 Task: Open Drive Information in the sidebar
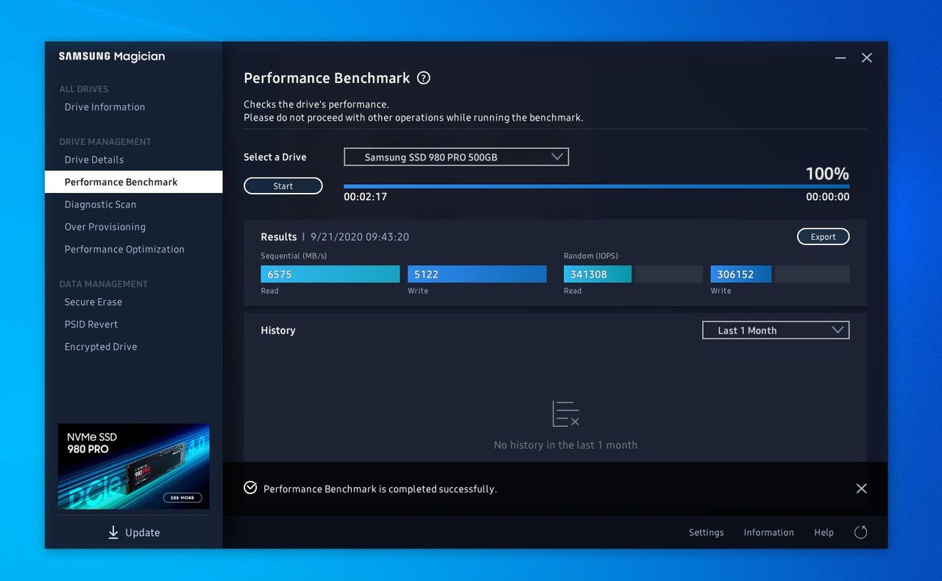(105, 107)
